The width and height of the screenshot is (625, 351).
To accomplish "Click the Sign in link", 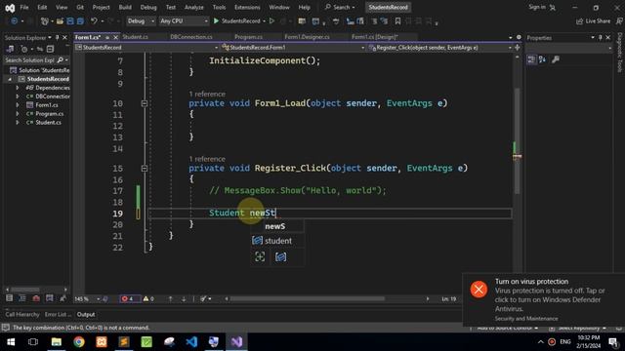I will pyautogui.click(x=537, y=7).
